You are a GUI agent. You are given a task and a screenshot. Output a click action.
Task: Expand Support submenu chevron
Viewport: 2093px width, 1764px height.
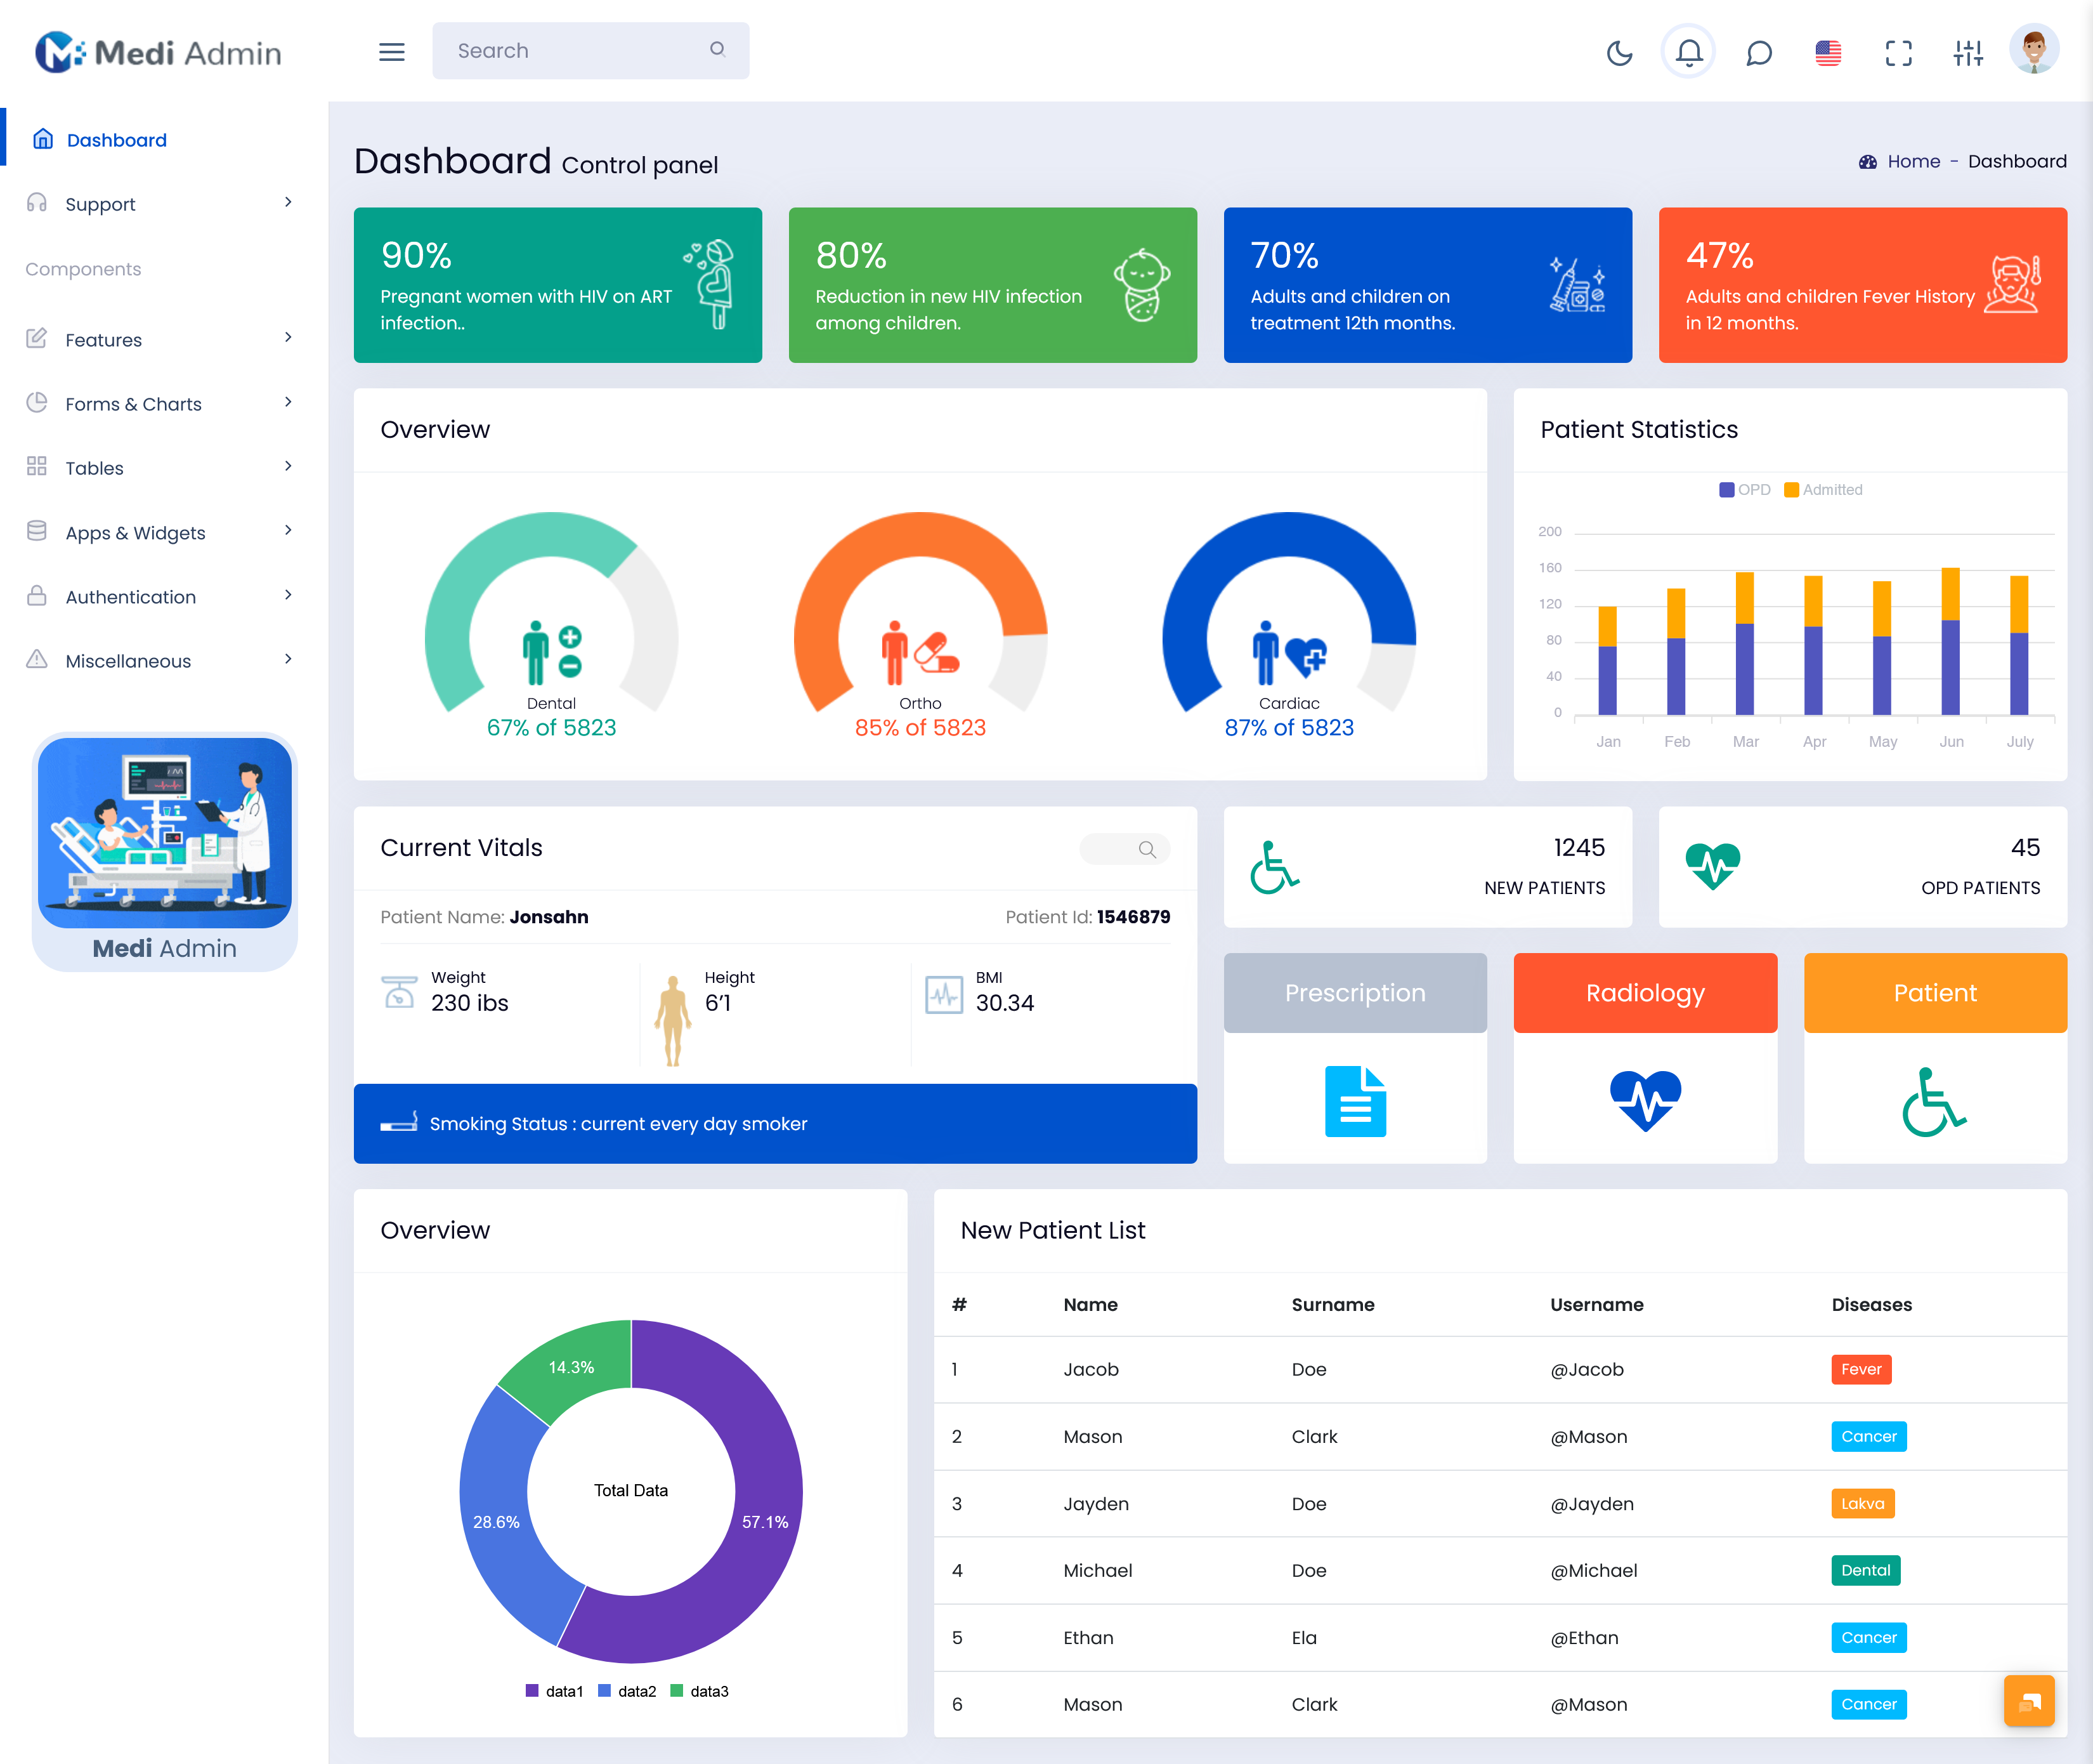pyautogui.click(x=288, y=202)
